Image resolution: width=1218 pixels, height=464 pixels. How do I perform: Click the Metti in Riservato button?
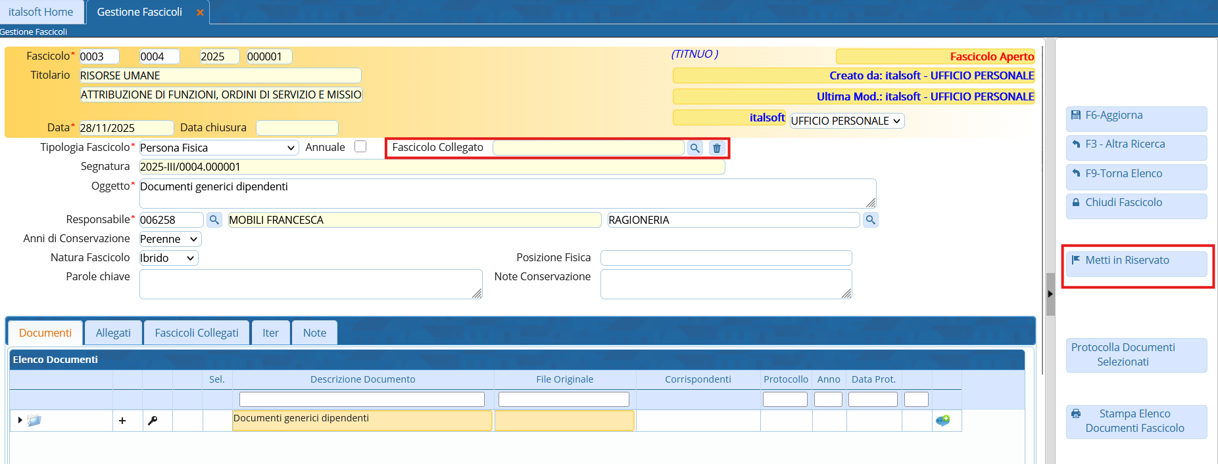[x=1136, y=261]
